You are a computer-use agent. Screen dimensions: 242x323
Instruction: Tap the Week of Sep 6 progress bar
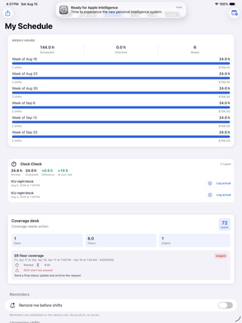[121, 108]
